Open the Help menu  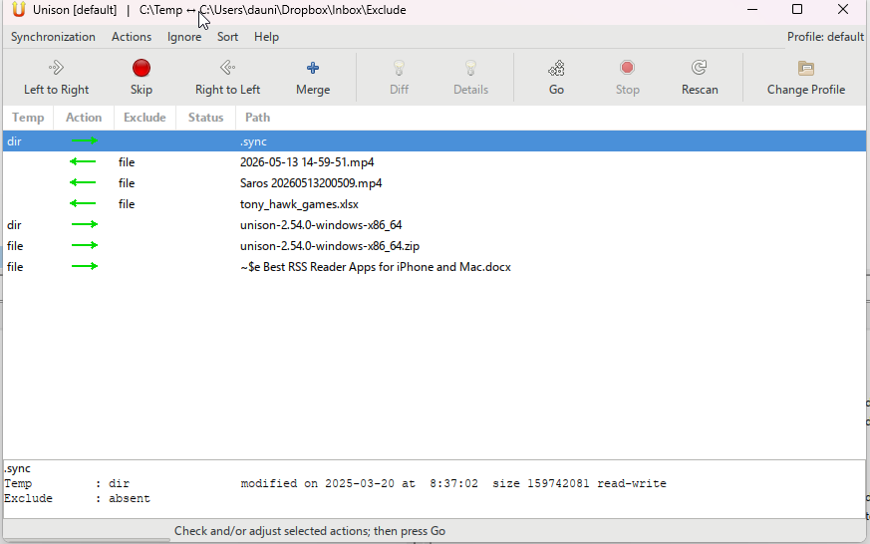coord(266,37)
